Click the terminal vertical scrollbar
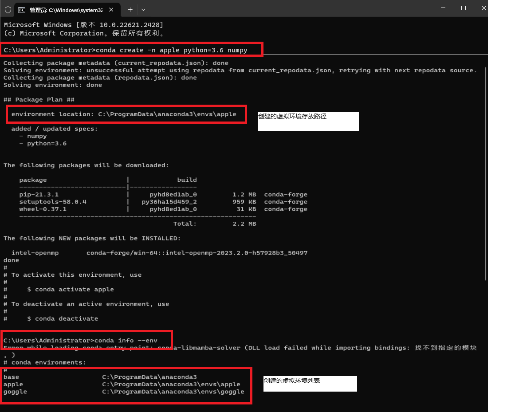This screenshot has width=511, height=412. [x=486, y=173]
